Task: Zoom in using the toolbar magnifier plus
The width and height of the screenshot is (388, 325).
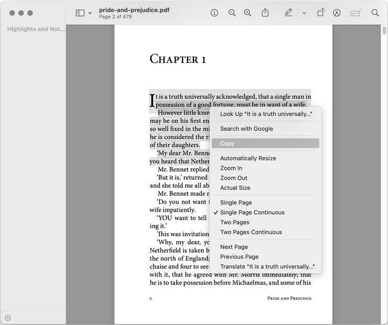Action: [247, 13]
